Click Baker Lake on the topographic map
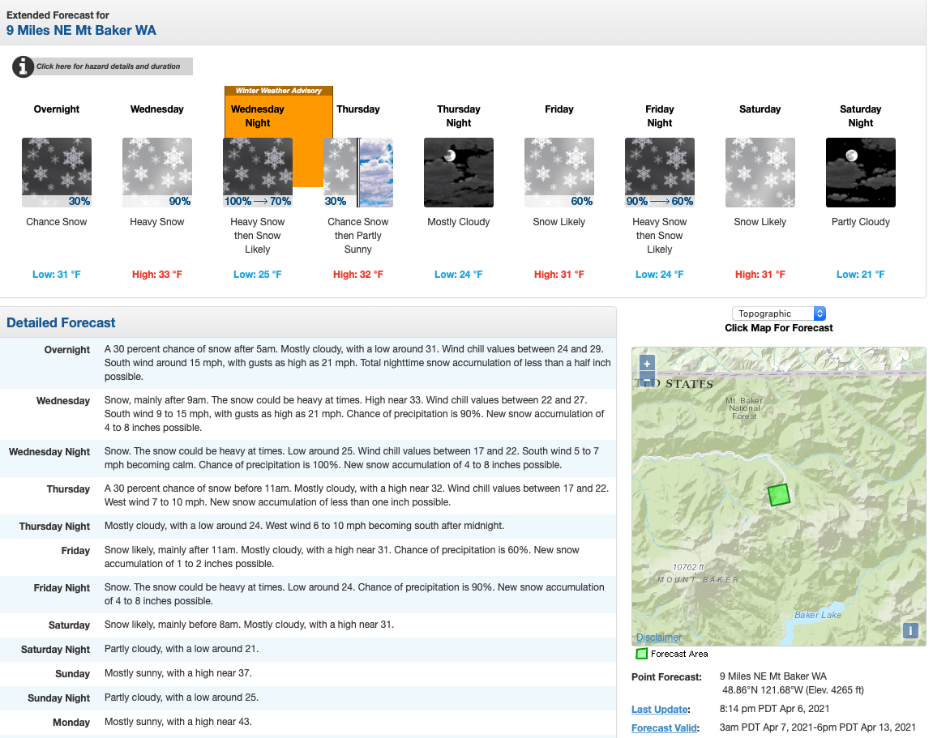The image size is (933, 738). pos(818,615)
